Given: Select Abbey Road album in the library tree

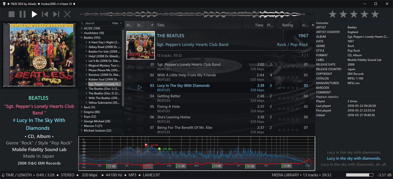Looking at the screenshot, I should [x=104, y=47].
